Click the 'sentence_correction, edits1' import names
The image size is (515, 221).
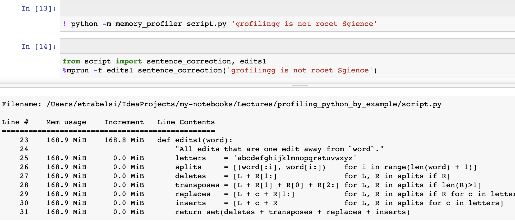point(206,61)
